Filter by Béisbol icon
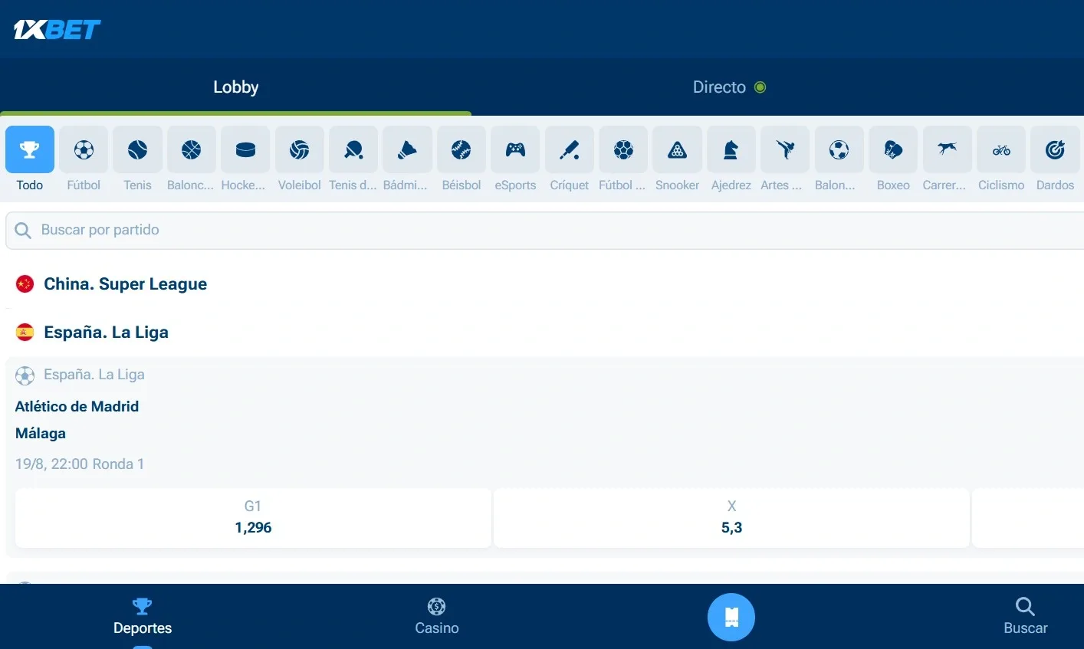 (x=462, y=149)
